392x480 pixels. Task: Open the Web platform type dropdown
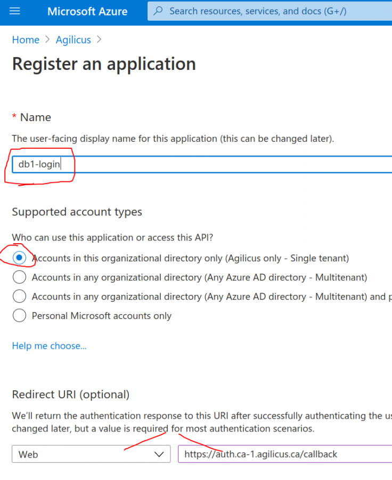[x=91, y=454]
